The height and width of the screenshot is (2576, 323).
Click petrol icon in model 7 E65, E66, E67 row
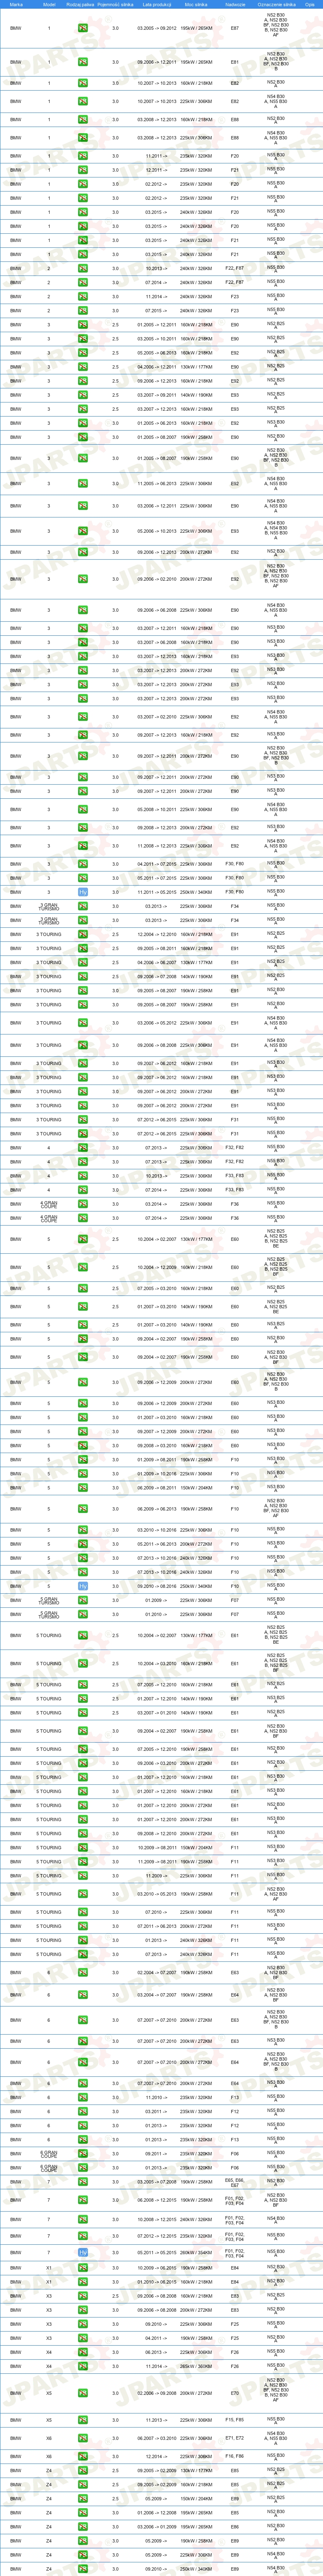83,2182
